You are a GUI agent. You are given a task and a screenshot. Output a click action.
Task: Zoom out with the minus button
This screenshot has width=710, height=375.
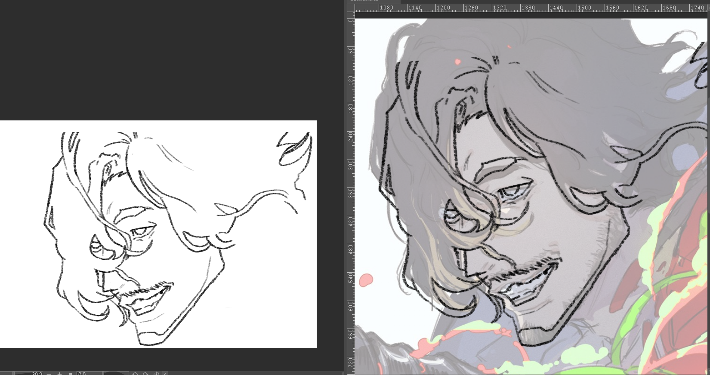[x=49, y=374]
